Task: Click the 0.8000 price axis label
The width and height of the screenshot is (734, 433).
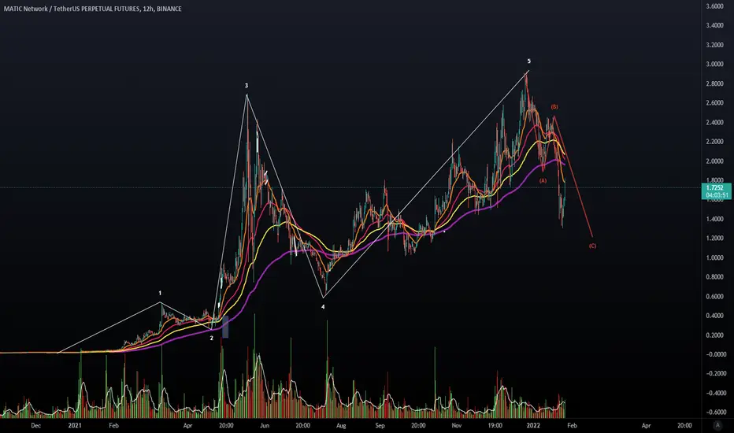Action: coord(714,277)
